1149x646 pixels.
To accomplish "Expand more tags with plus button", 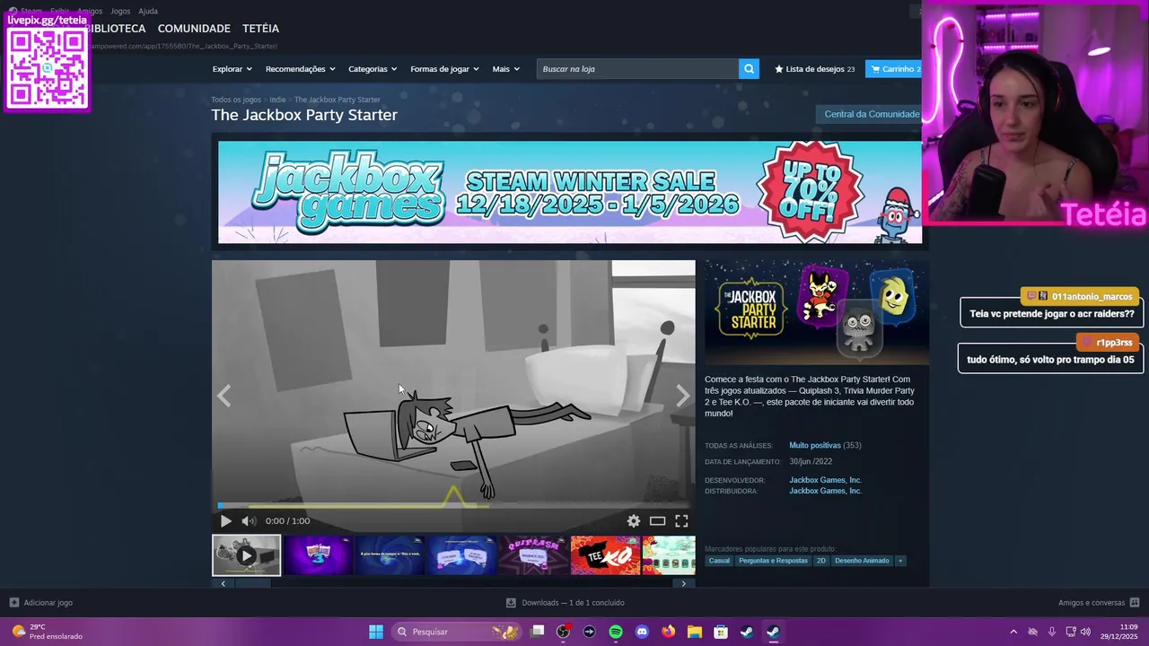I will [x=900, y=561].
